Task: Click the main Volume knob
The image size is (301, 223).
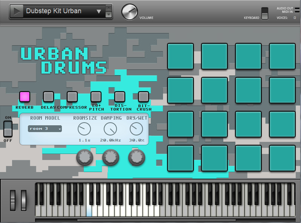Action: point(129,12)
